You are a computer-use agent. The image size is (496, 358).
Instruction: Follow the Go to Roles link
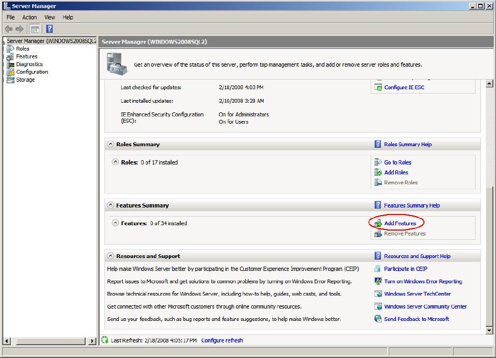[x=398, y=162]
